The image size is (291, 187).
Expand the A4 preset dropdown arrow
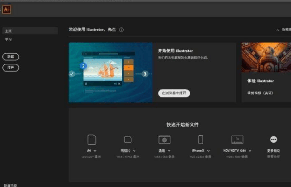point(95,151)
